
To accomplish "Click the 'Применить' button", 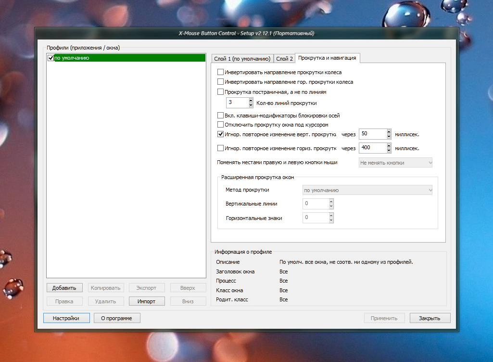I will click(384, 318).
